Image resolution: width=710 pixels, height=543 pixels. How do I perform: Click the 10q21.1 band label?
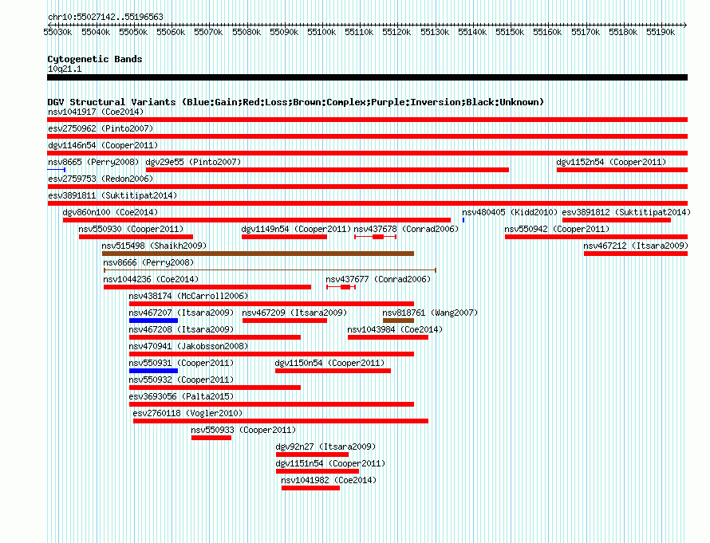tap(65, 69)
